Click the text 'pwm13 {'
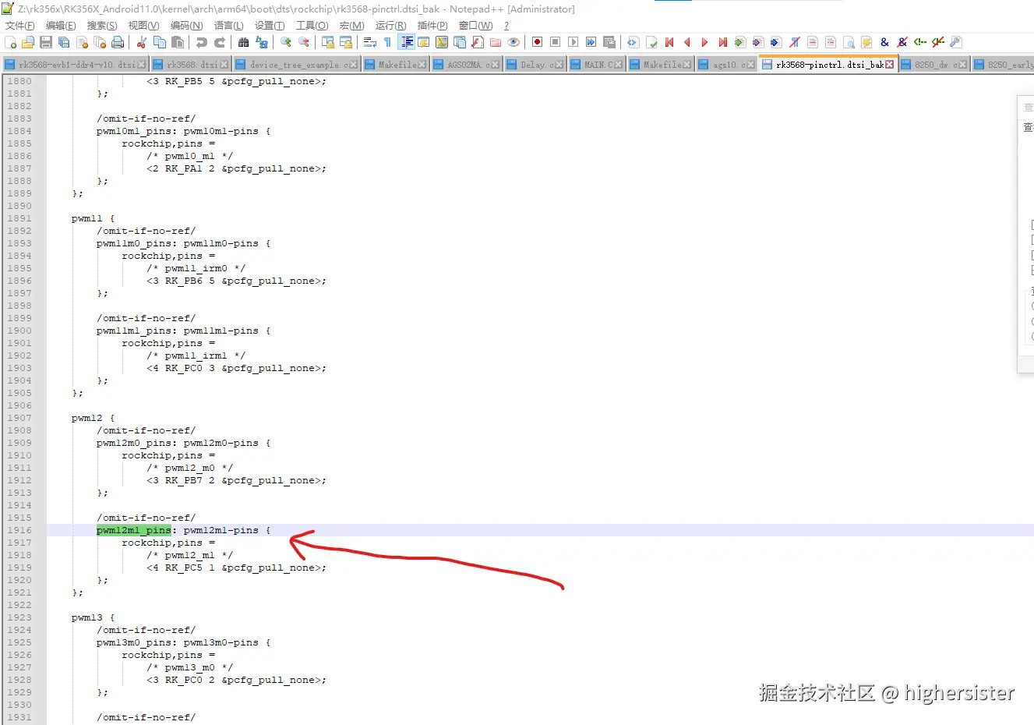The height and width of the screenshot is (725, 1034). tap(94, 617)
